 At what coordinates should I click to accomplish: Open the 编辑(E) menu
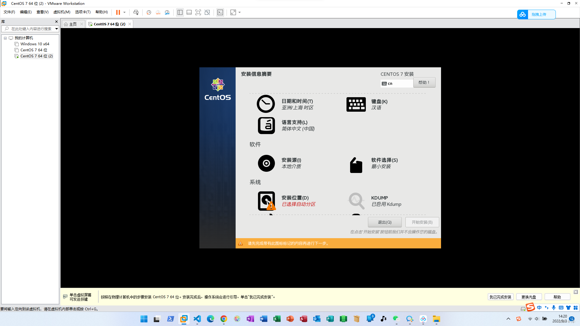click(26, 12)
